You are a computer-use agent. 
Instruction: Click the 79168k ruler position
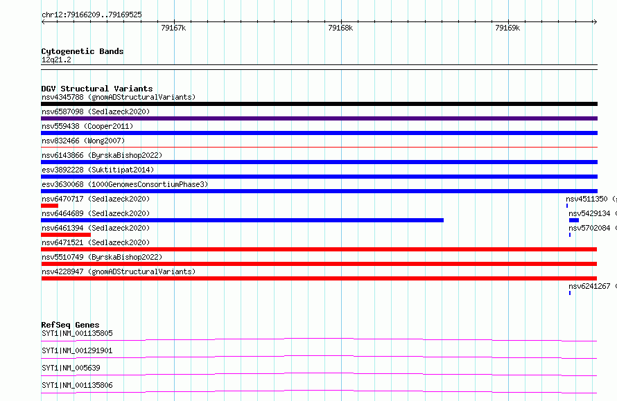[340, 28]
